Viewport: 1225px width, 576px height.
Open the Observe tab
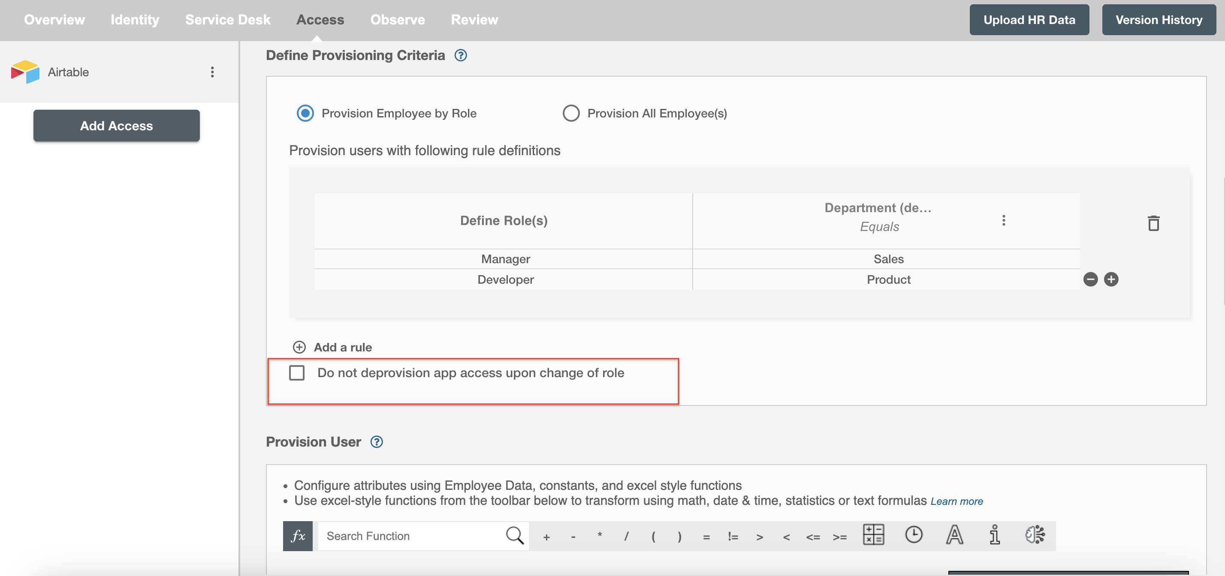tap(398, 19)
